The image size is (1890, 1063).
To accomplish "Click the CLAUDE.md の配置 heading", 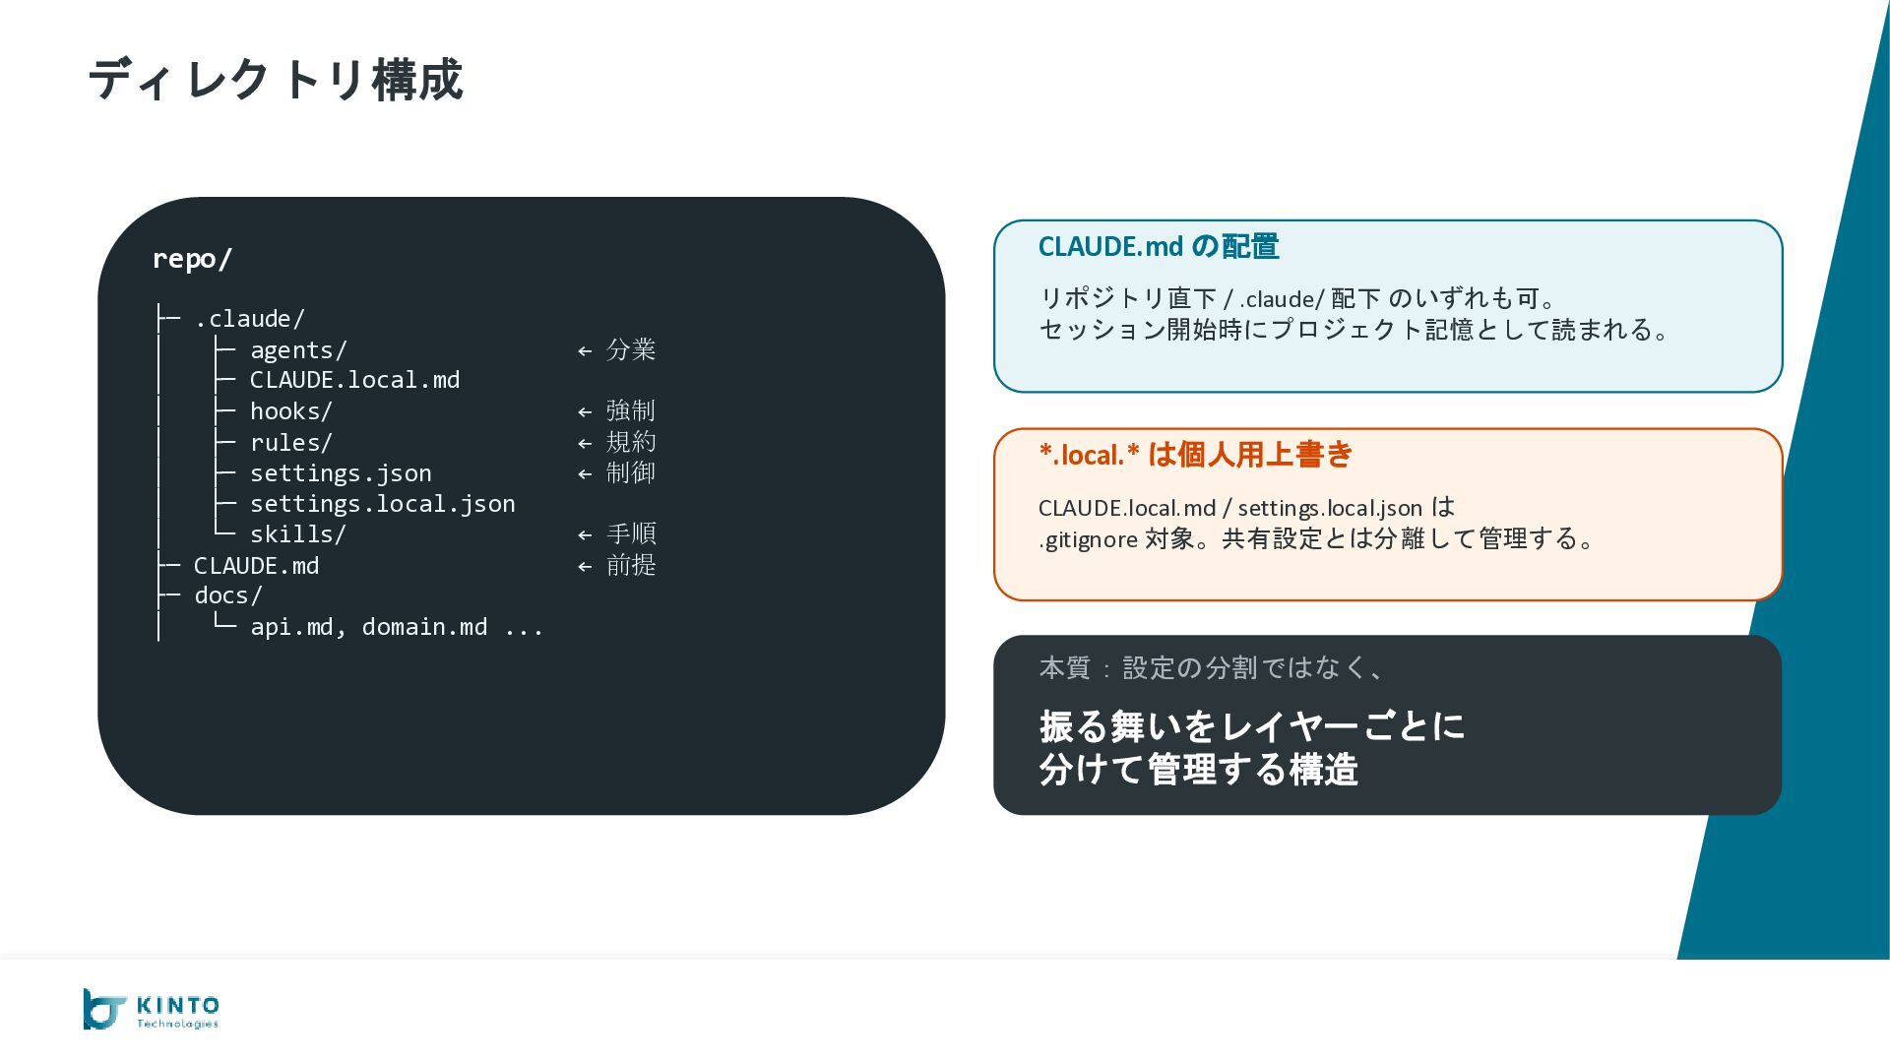I will click(1159, 247).
